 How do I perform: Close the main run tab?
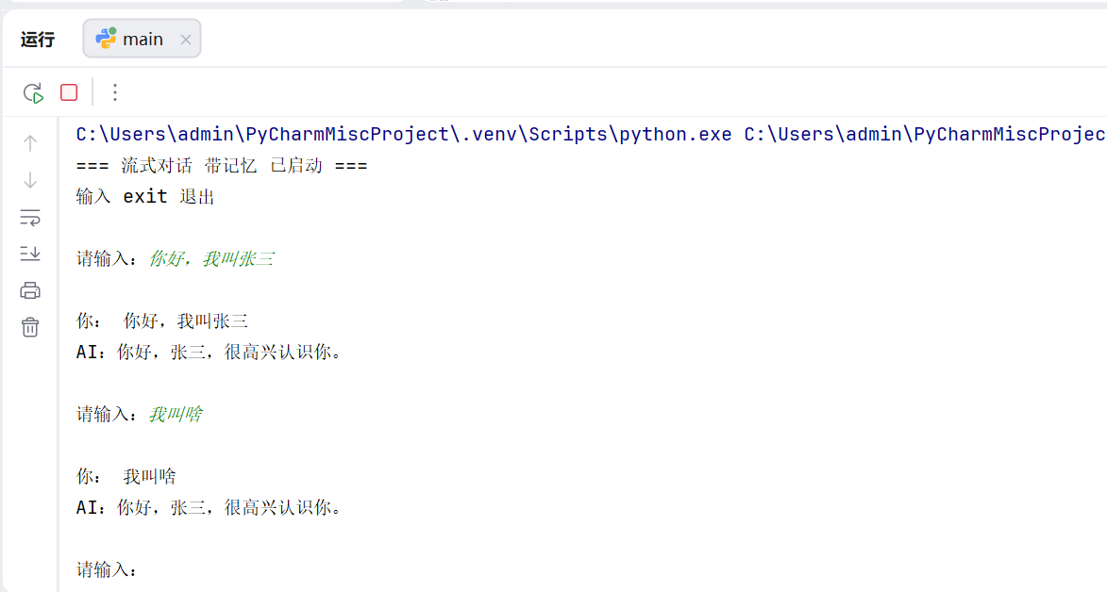(186, 40)
